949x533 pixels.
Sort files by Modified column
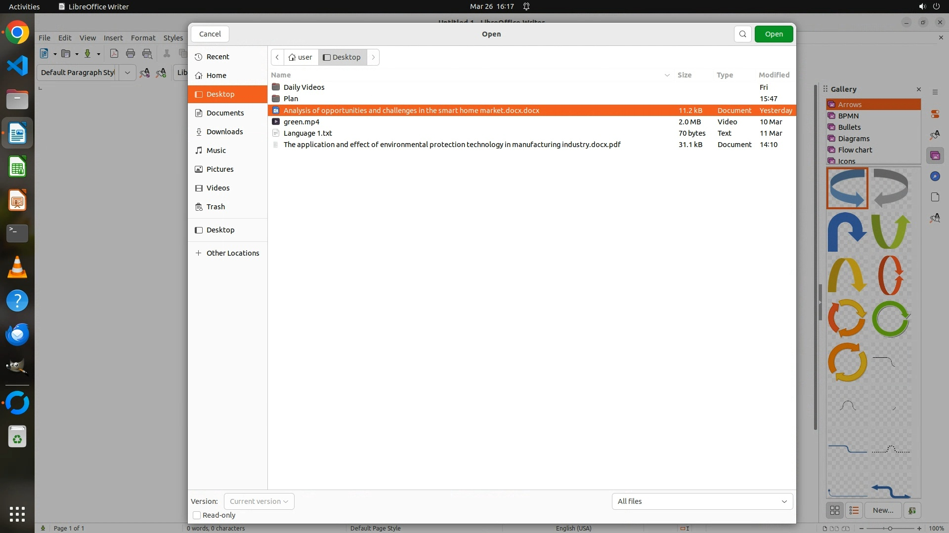774,75
